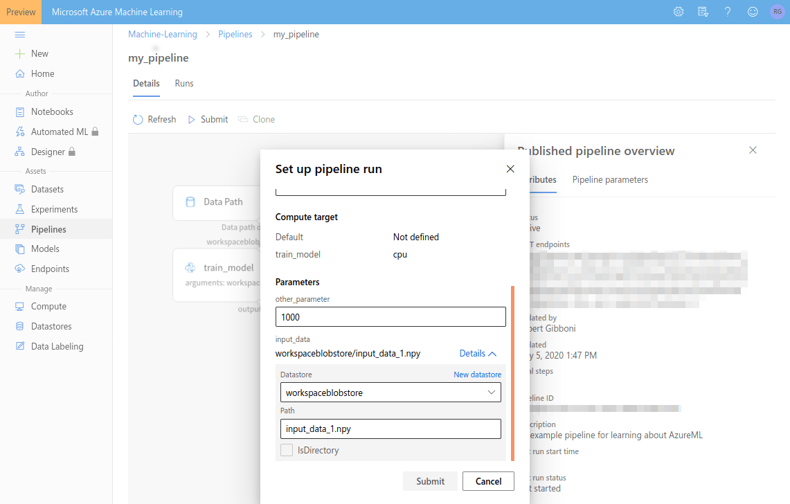
Task: Submit the pipeline run
Action: [x=430, y=481]
